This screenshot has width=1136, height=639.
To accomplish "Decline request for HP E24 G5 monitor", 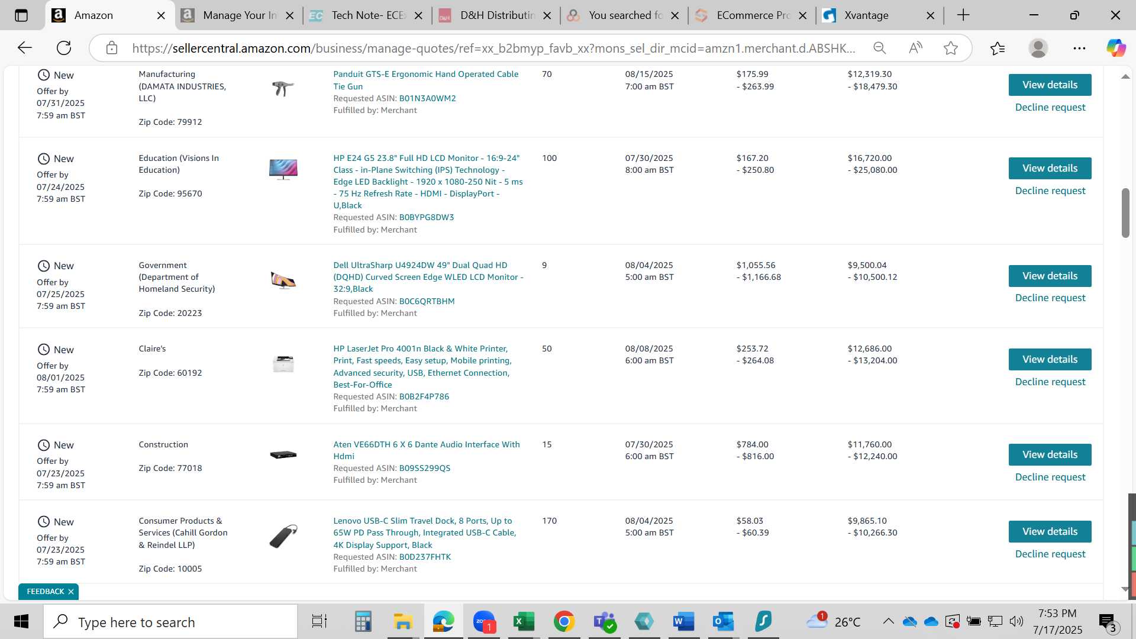I will pyautogui.click(x=1050, y=191).
